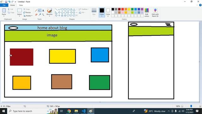Pick the Right triangle shape
Image resolution: width=202 pixels, height=114 pixels.
56,13
